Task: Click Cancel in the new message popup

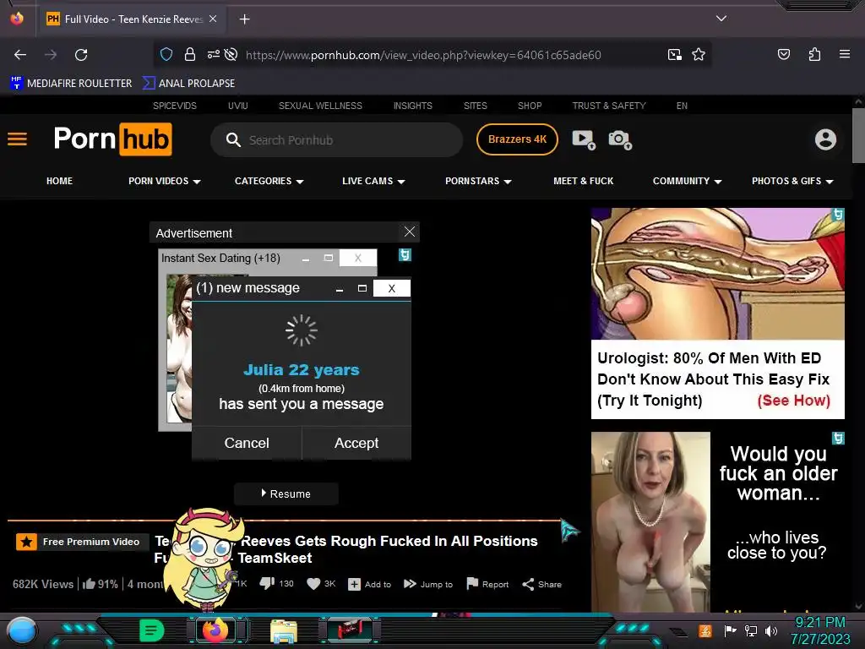Action: click(x=247, y=443)
